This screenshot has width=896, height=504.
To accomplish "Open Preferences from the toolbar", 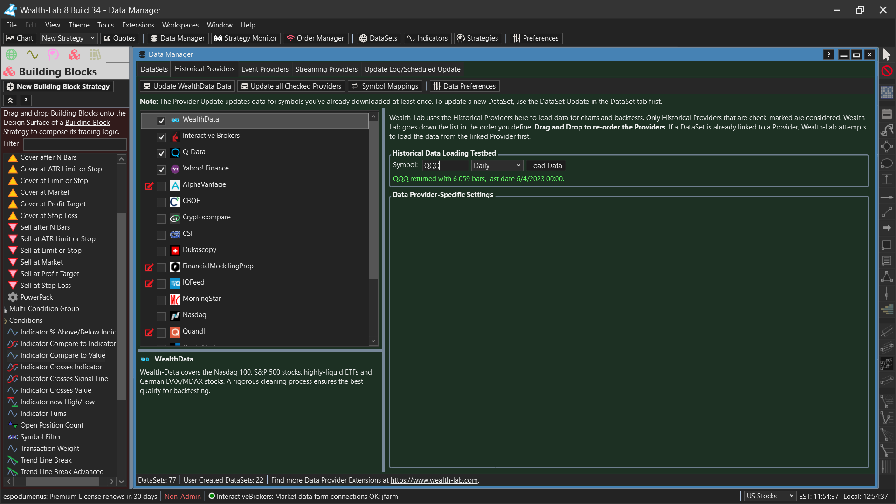I will tap(536, 38).
